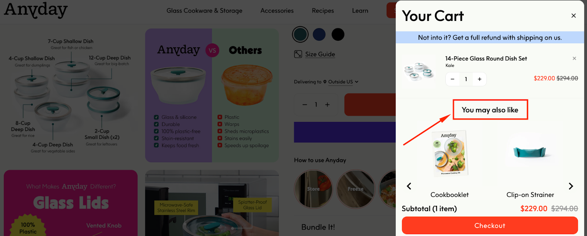Select the dark teal Kale color swatch
The width and height of the screenshot is (587, 236).
coord(300,35)
